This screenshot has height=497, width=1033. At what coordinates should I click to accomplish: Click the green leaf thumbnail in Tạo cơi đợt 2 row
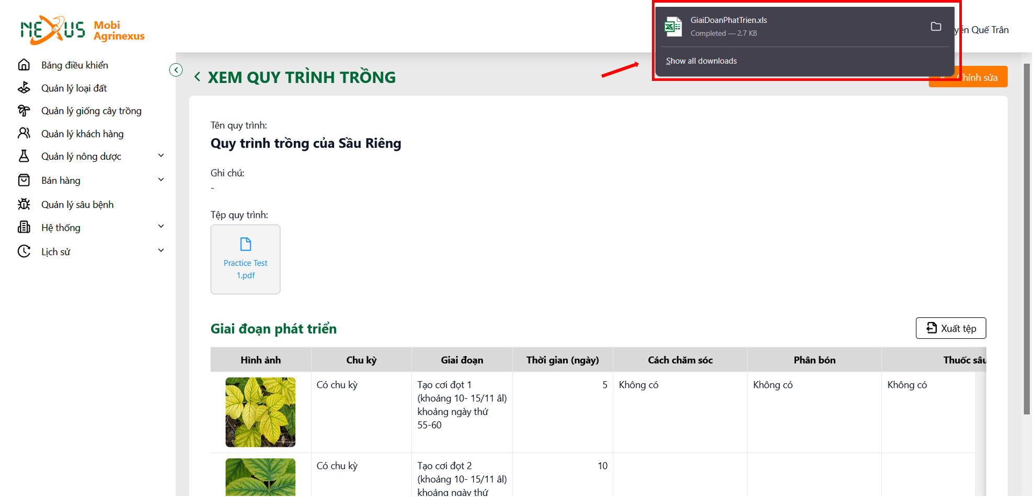(x=260, y=477)
